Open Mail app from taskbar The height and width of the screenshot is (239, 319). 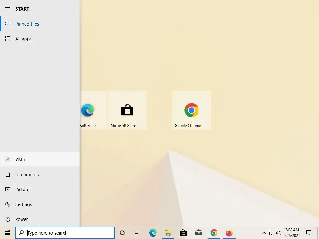pos(198,233)
